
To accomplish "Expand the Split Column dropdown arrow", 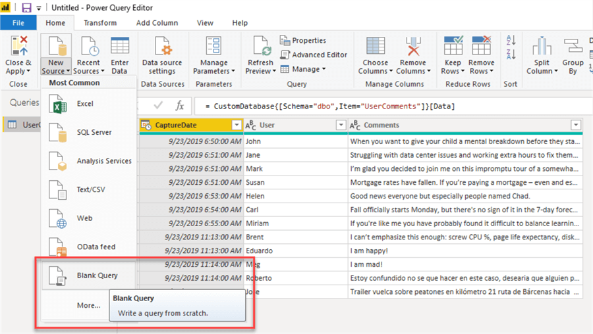I will (x=555, y=71).
